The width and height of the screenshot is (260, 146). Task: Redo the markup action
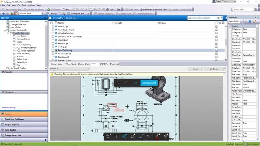click(126, 83)
